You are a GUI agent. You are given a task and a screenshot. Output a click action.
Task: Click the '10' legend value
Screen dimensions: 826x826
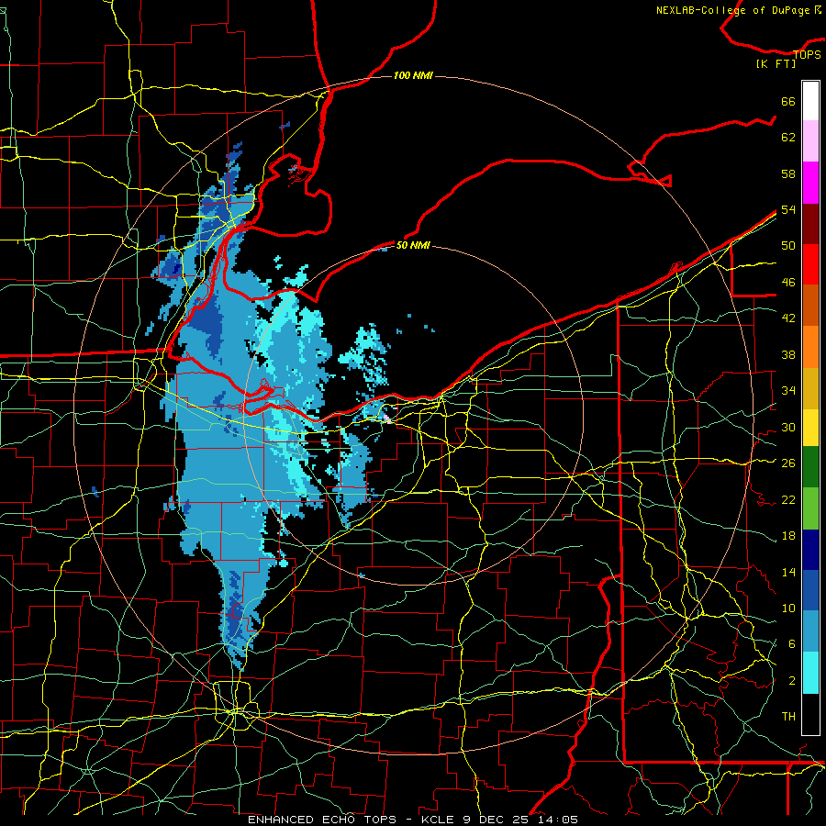coord(788,608)
